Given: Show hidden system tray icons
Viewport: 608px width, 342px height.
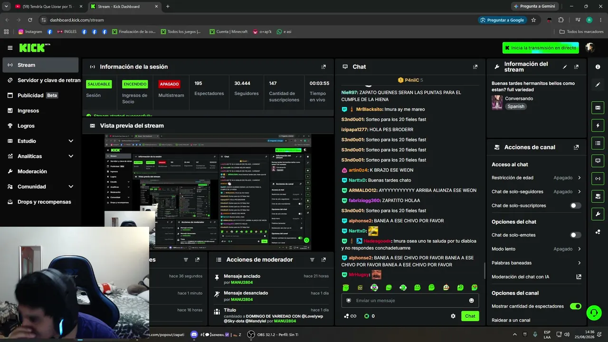Looking at the screenshot, I should pyautogui.click(x=515, y=334).
